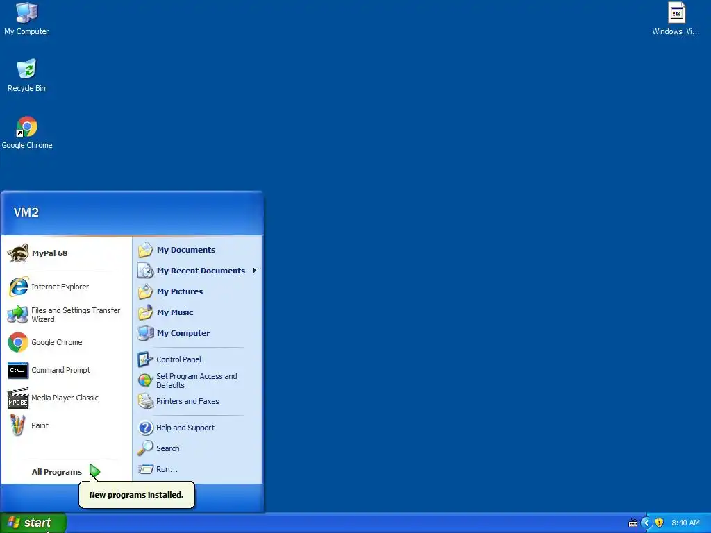Select the Media Player Classic label
Viewport: 711px width, 533px height.
tap(65, 398)
